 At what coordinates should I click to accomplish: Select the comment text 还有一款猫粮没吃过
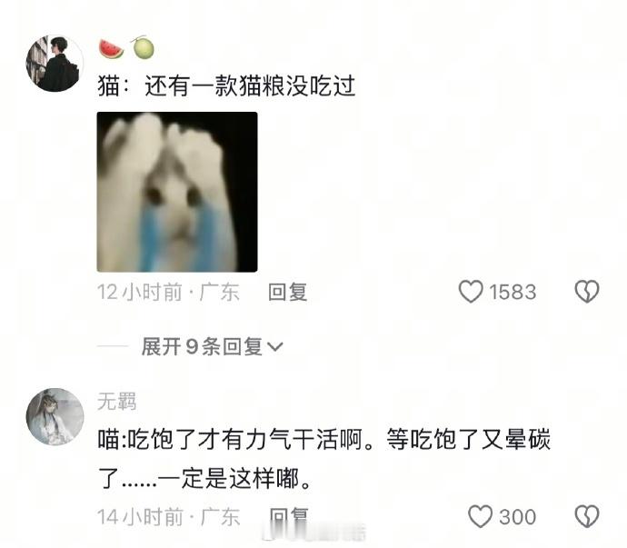click(250, 86)
